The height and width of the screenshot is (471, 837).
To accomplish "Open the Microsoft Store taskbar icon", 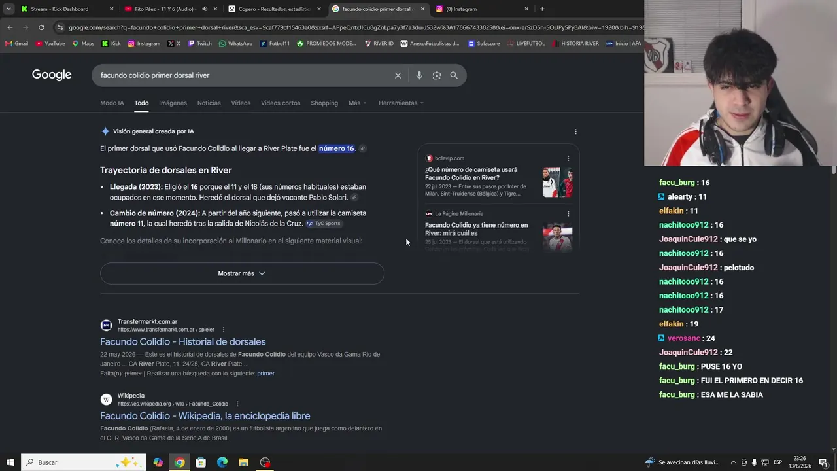I will point(201,462).
